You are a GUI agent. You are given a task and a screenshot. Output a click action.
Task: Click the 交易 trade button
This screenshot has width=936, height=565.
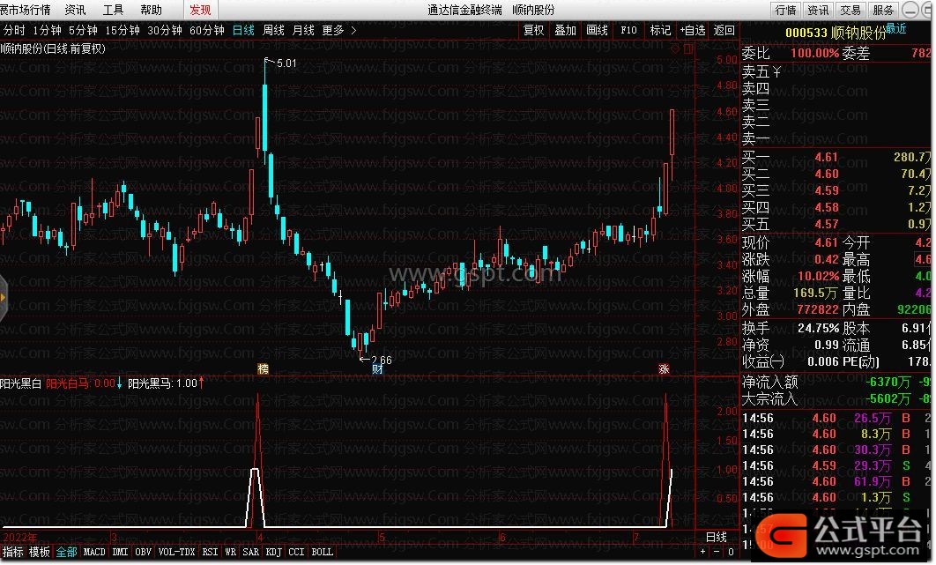[850, 11]
